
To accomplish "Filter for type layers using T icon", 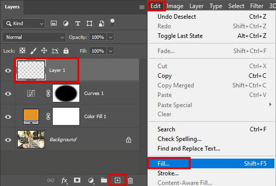I will (78, 24).
